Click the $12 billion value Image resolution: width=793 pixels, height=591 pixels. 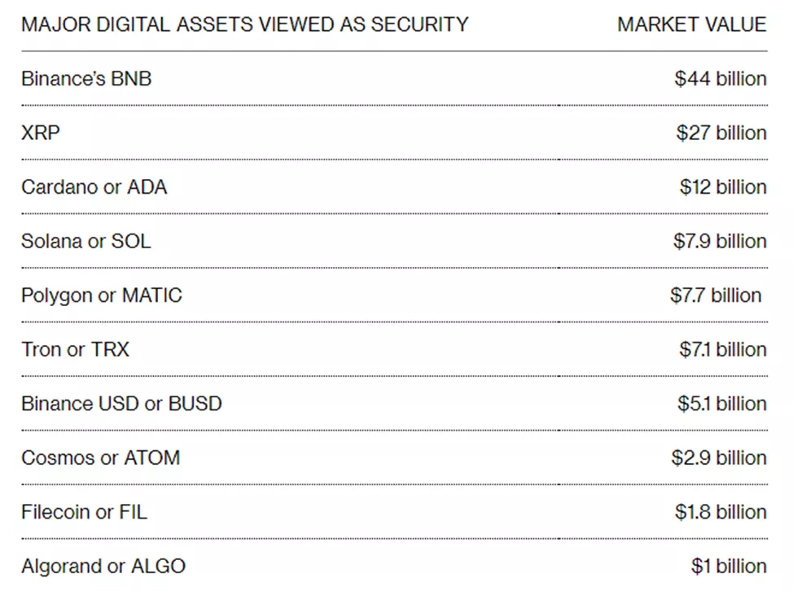723,187
